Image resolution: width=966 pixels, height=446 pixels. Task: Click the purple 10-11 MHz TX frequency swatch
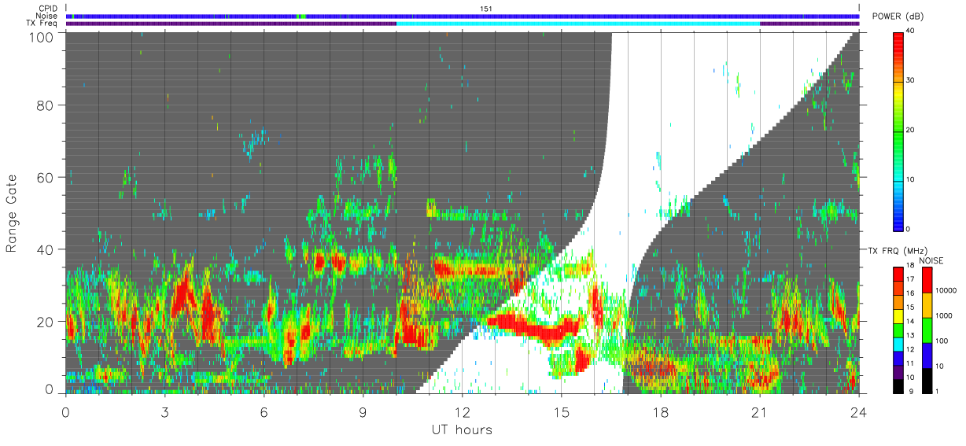pos(898,371)
